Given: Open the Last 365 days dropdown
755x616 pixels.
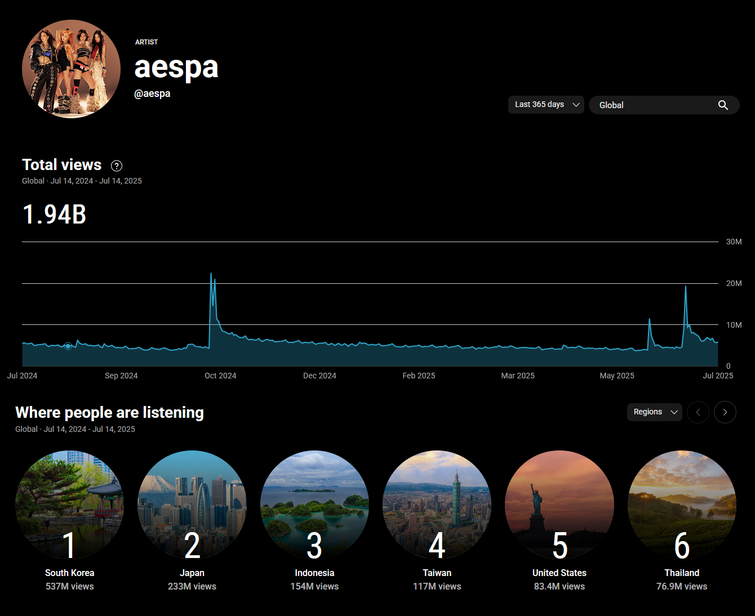Looking at the screenshot, I should pyautogui.click(x=546, y=105).
